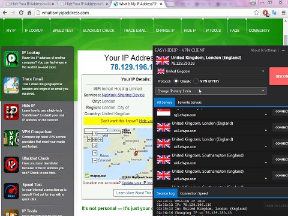Open the TRACE EMAIL menu item
The height and width of the screenshot is (216, 288).
pyautogui.click(x=135, y=31)
